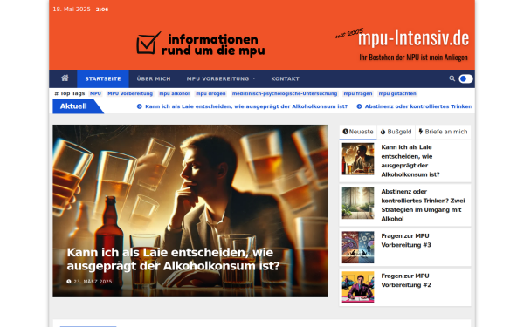Click the mpu-Intensiv.de site title
524x327 pixels.
tap(413, 38)
